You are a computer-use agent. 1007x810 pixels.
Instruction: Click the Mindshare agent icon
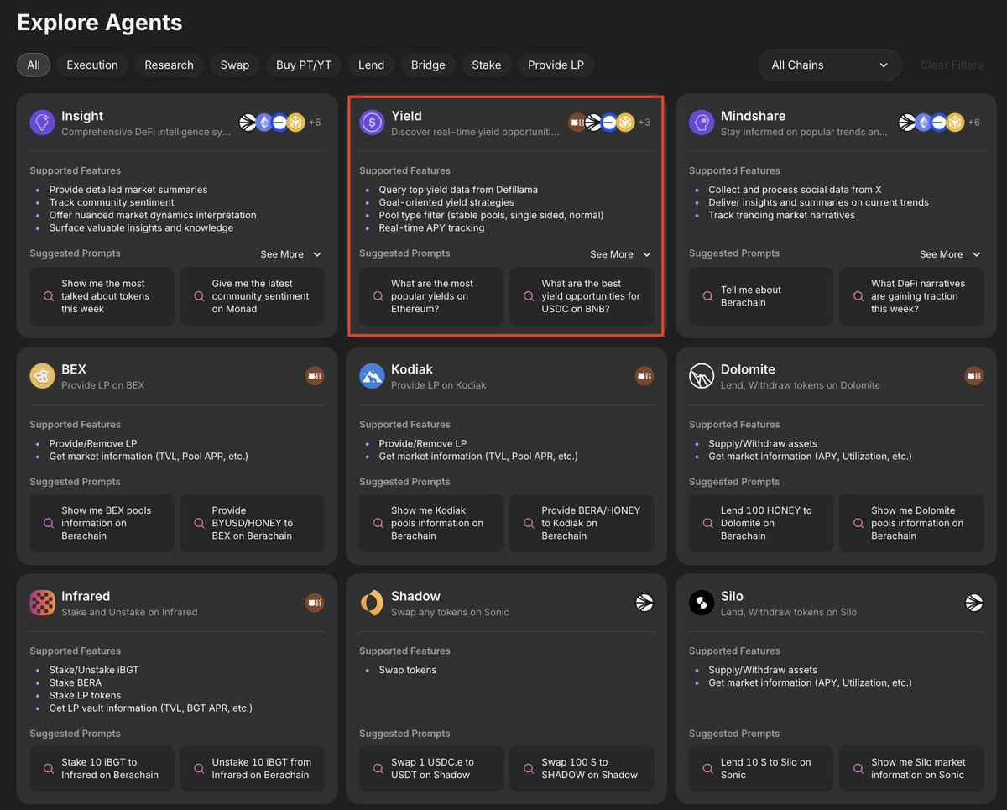(x=702, y=123)
